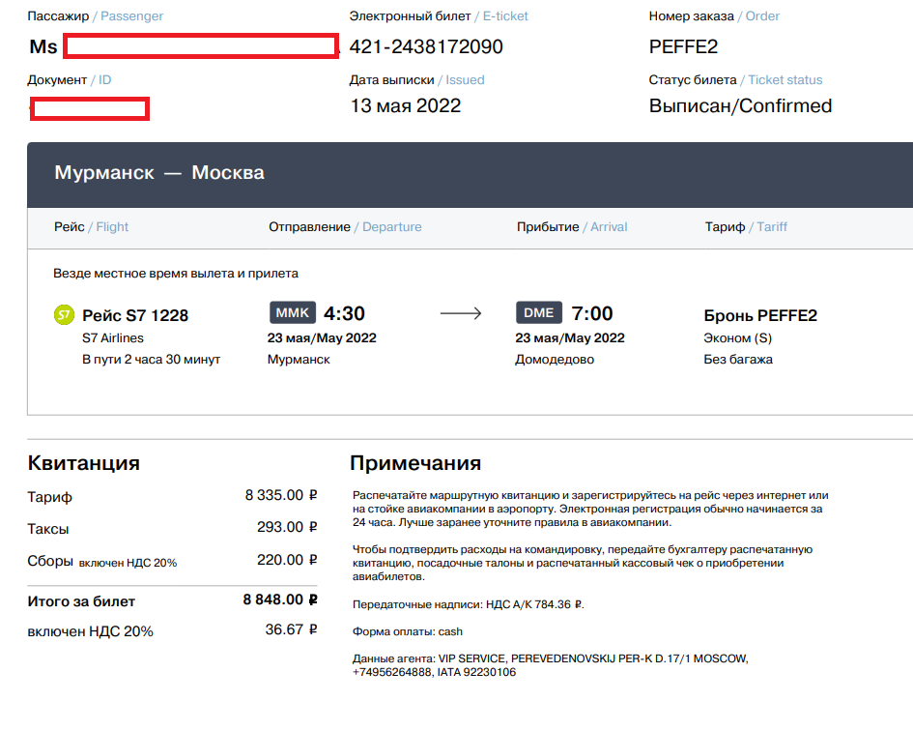Click the Ms passenger title
This screenshot has width=913, height=731.
point(43,46)
